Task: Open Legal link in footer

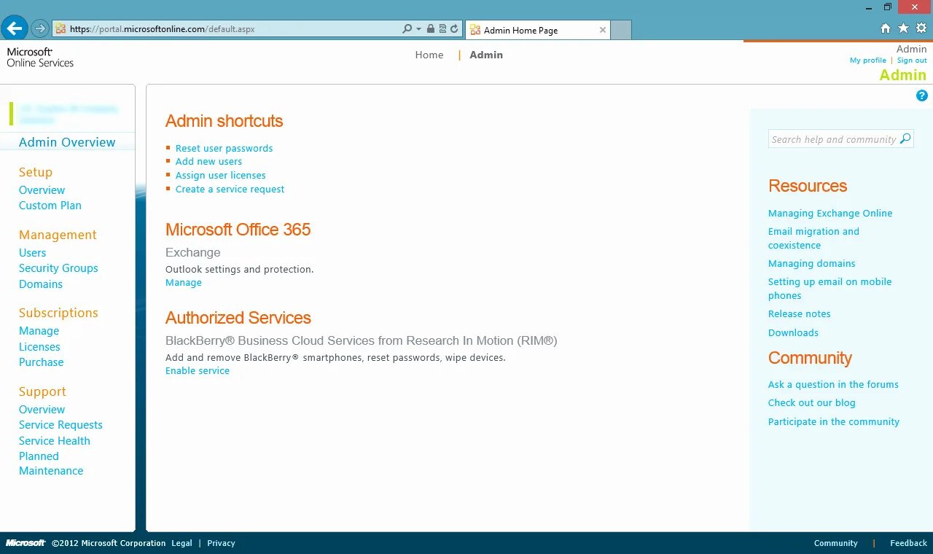Action: 181,543
